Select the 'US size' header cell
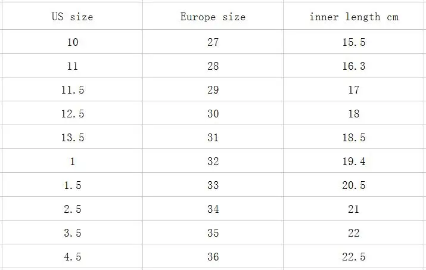 point(73,16)
